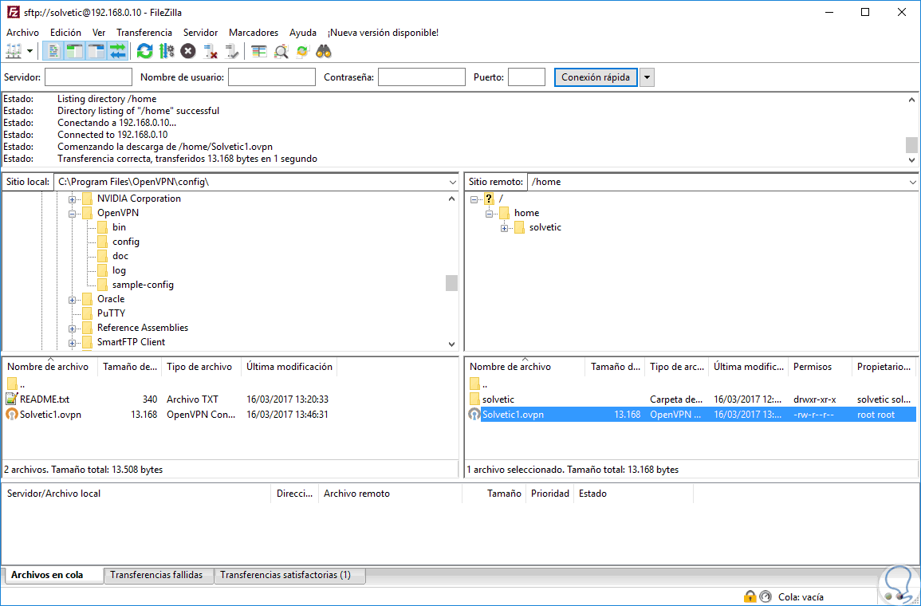Open the Edición menu
Viewport: 921px width, 606px height.
pyautogui.click(x=65, y=33)
